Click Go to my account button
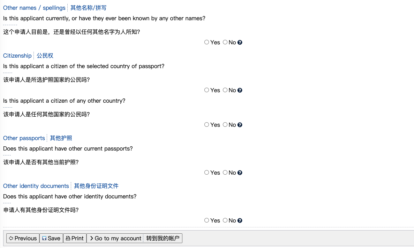The height and width of the screenshot is (248, 414). tap(134, 238)
